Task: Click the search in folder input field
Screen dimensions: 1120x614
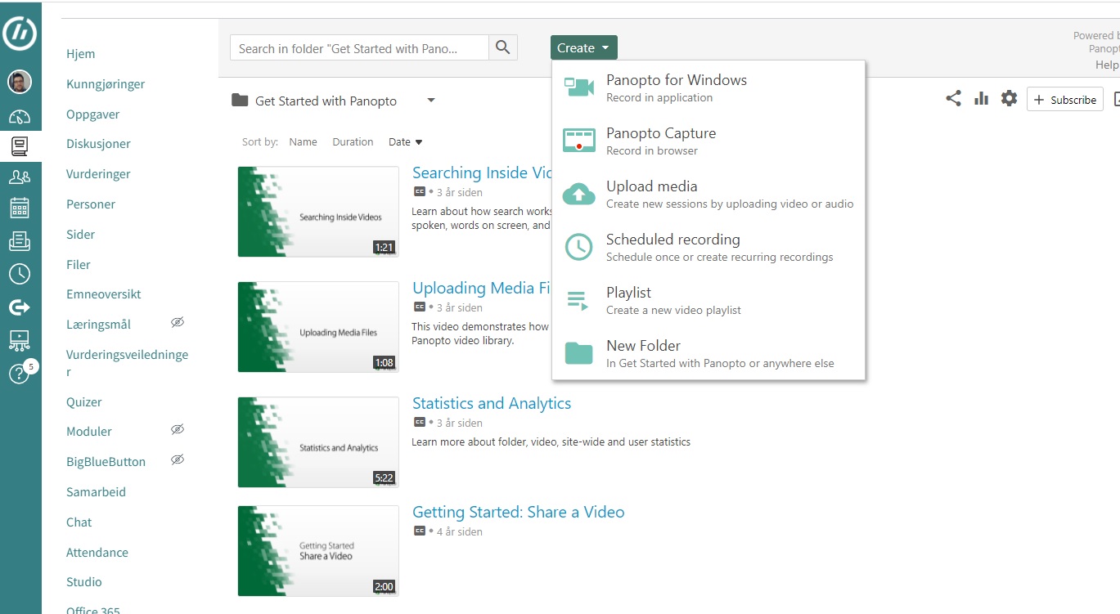Action: click(359, 47)
